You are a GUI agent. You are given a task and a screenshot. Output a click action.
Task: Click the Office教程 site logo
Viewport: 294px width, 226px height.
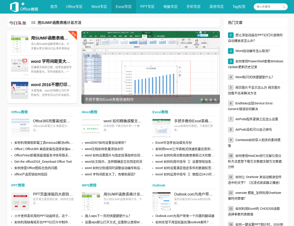coord(24,7)
